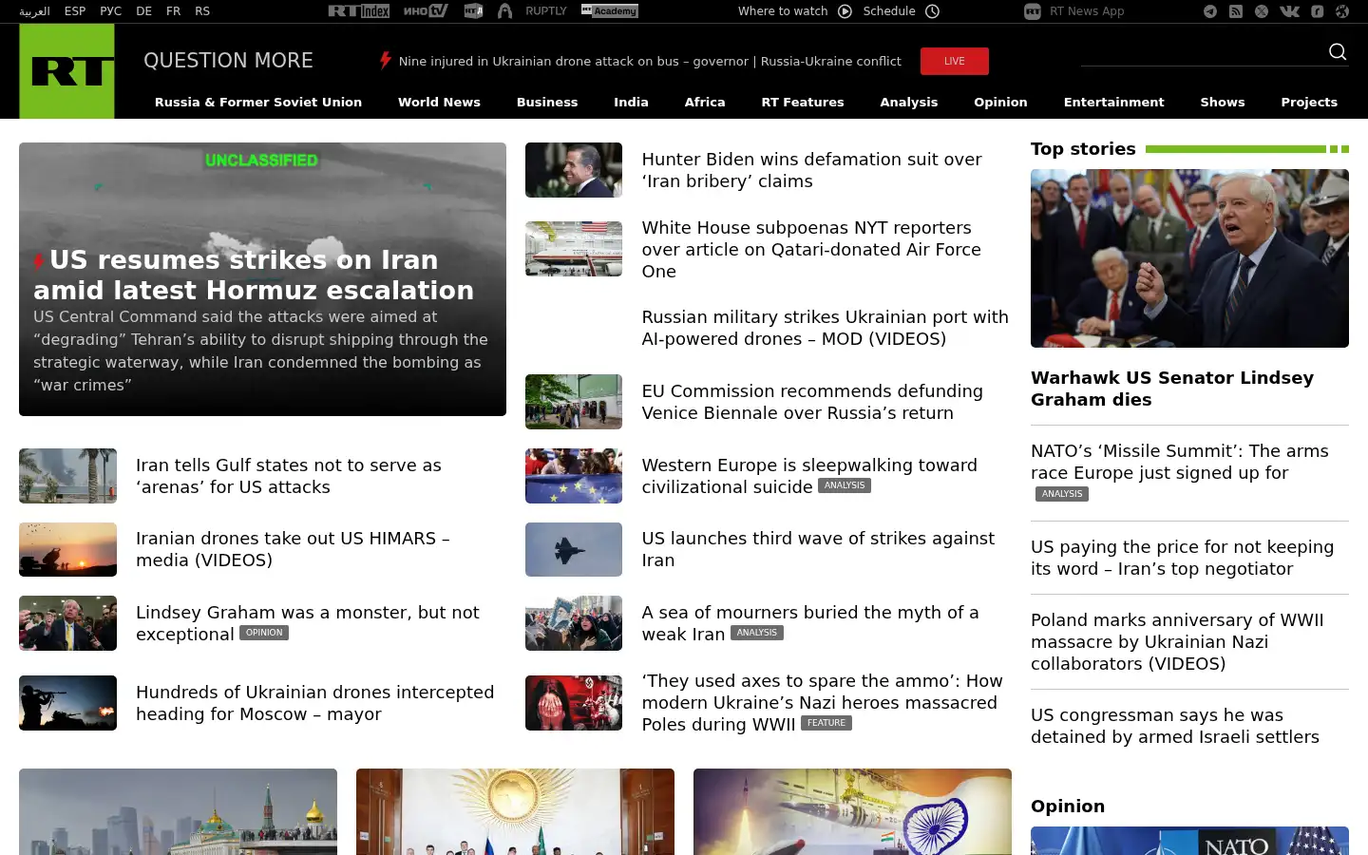1368x855 pixels.
Task: Click the last social icon in top bar
Action: [x=1342, y=11]
